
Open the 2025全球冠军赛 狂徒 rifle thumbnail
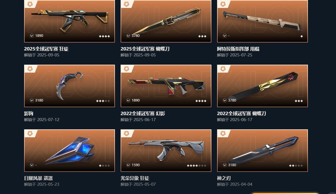(x=70, y=21)
